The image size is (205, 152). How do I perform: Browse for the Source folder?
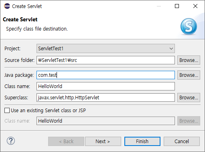(189, 60)
